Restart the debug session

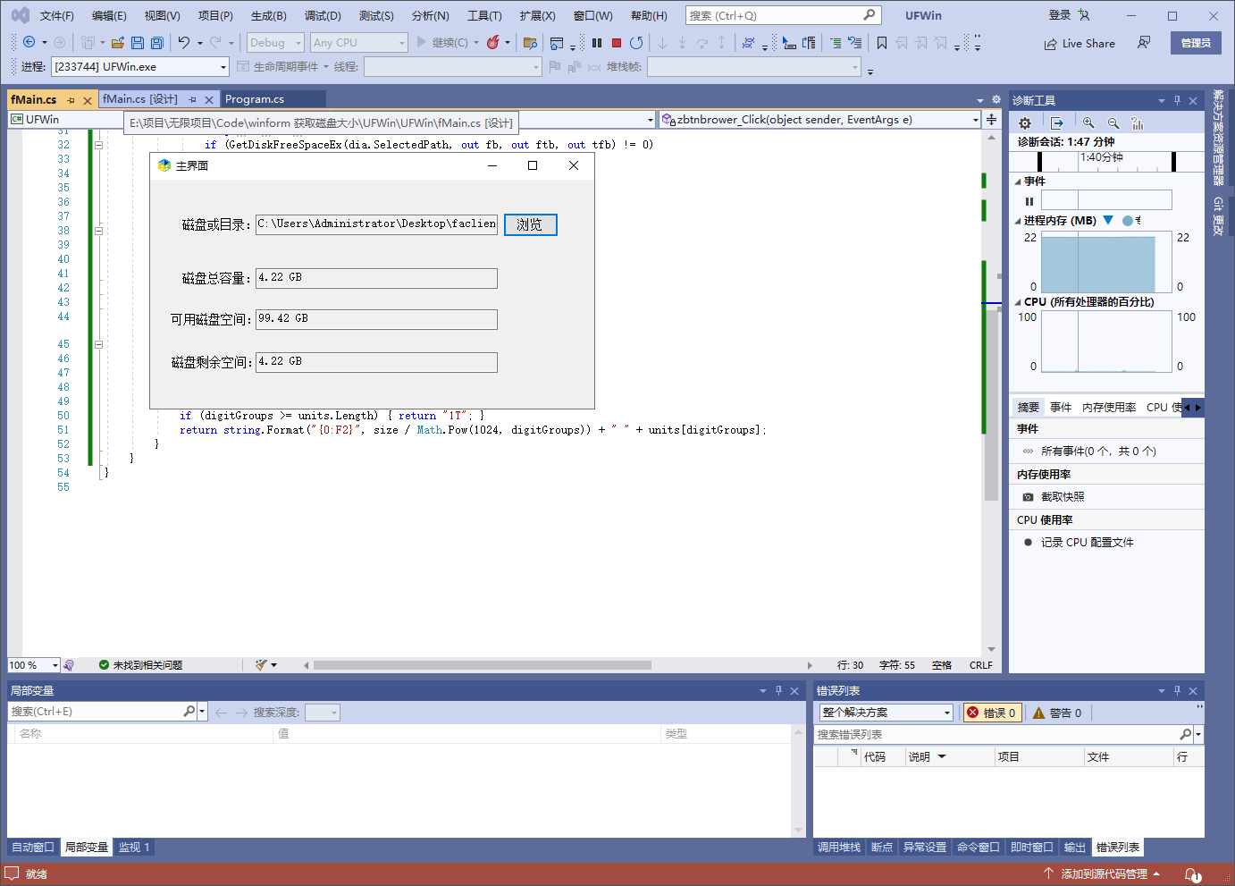(x=636, y=42)
